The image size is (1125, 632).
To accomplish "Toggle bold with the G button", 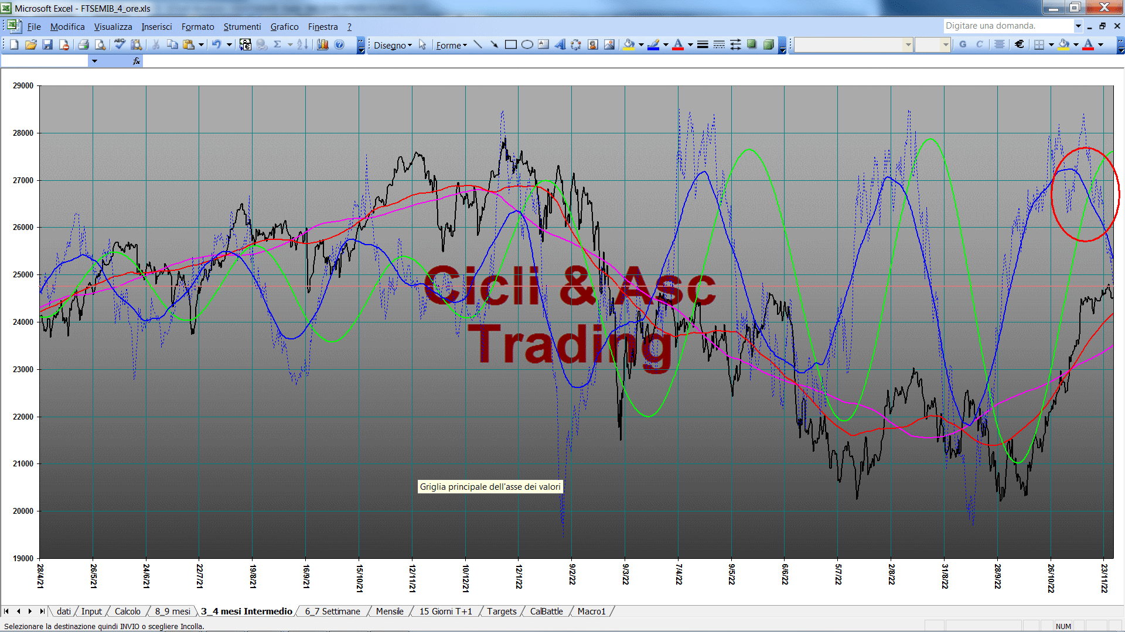I will [963, 44].
